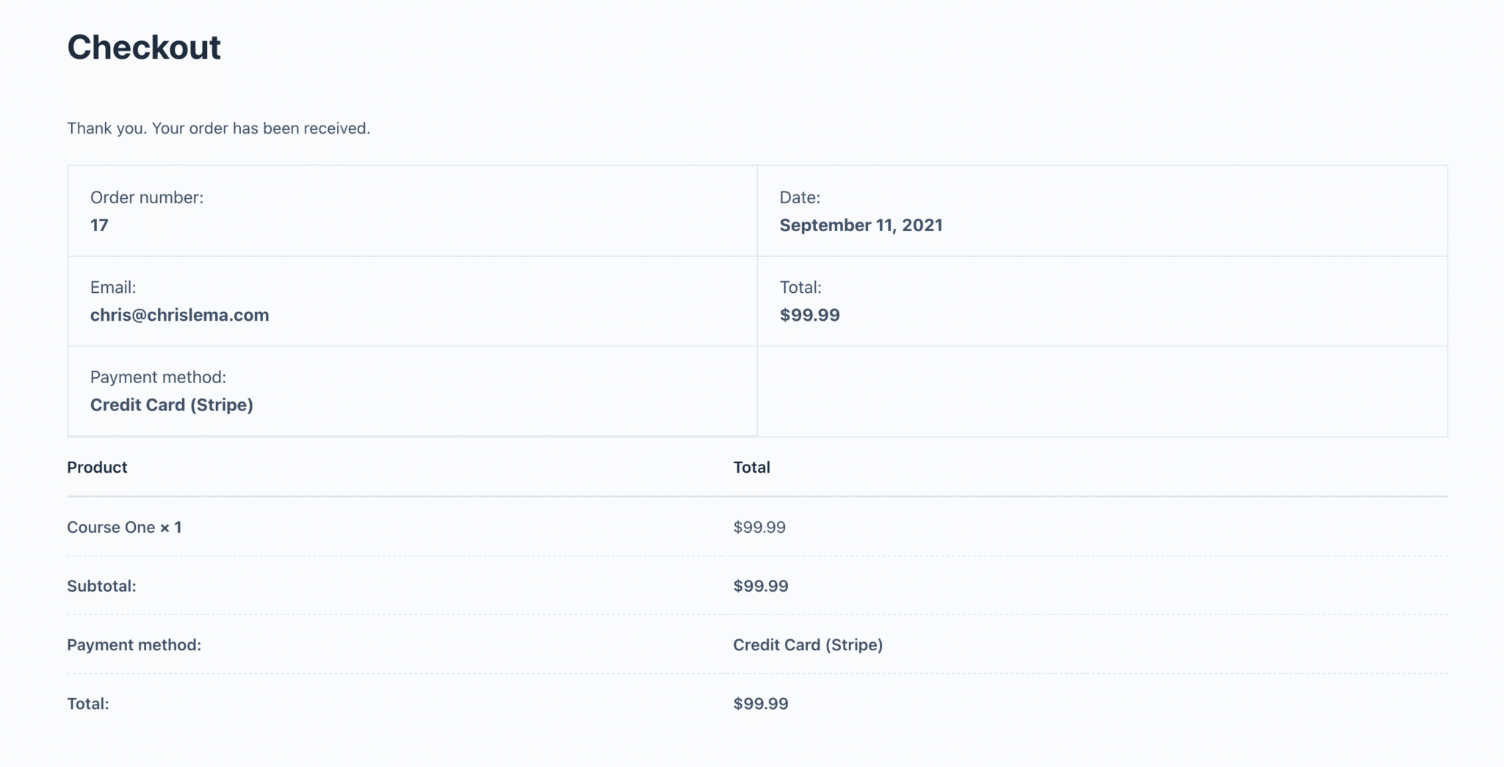Click the Course One row price
The height and width of the screenshot is (767, 1504).
tap(759, 527)
